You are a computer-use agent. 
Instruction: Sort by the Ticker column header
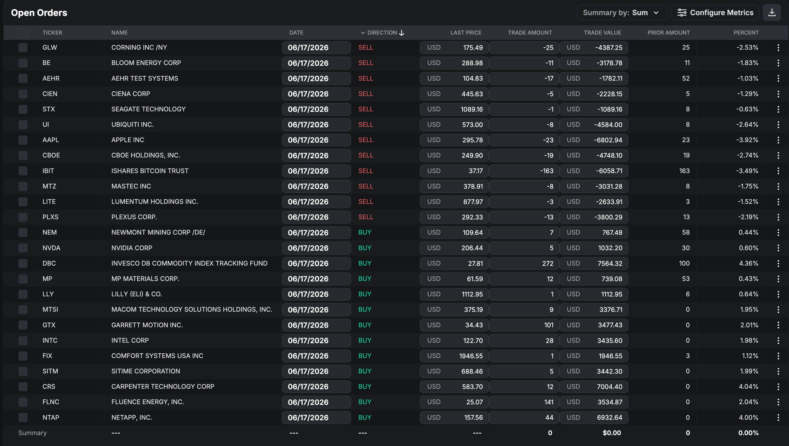pyautogui.click(x=52, y=33)
